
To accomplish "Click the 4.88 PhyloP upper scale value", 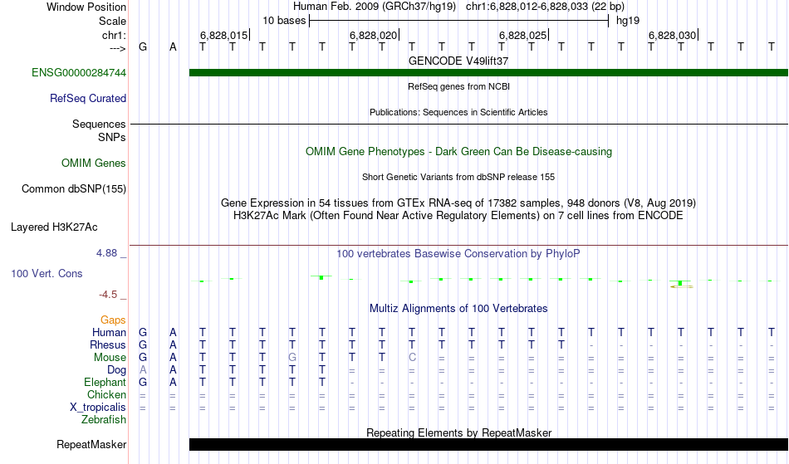I will click(107, 253).
